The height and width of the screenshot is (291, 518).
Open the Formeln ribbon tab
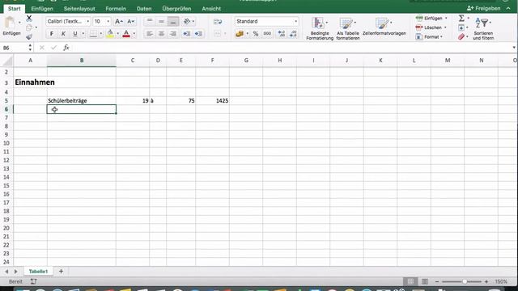tap(116, 9)
